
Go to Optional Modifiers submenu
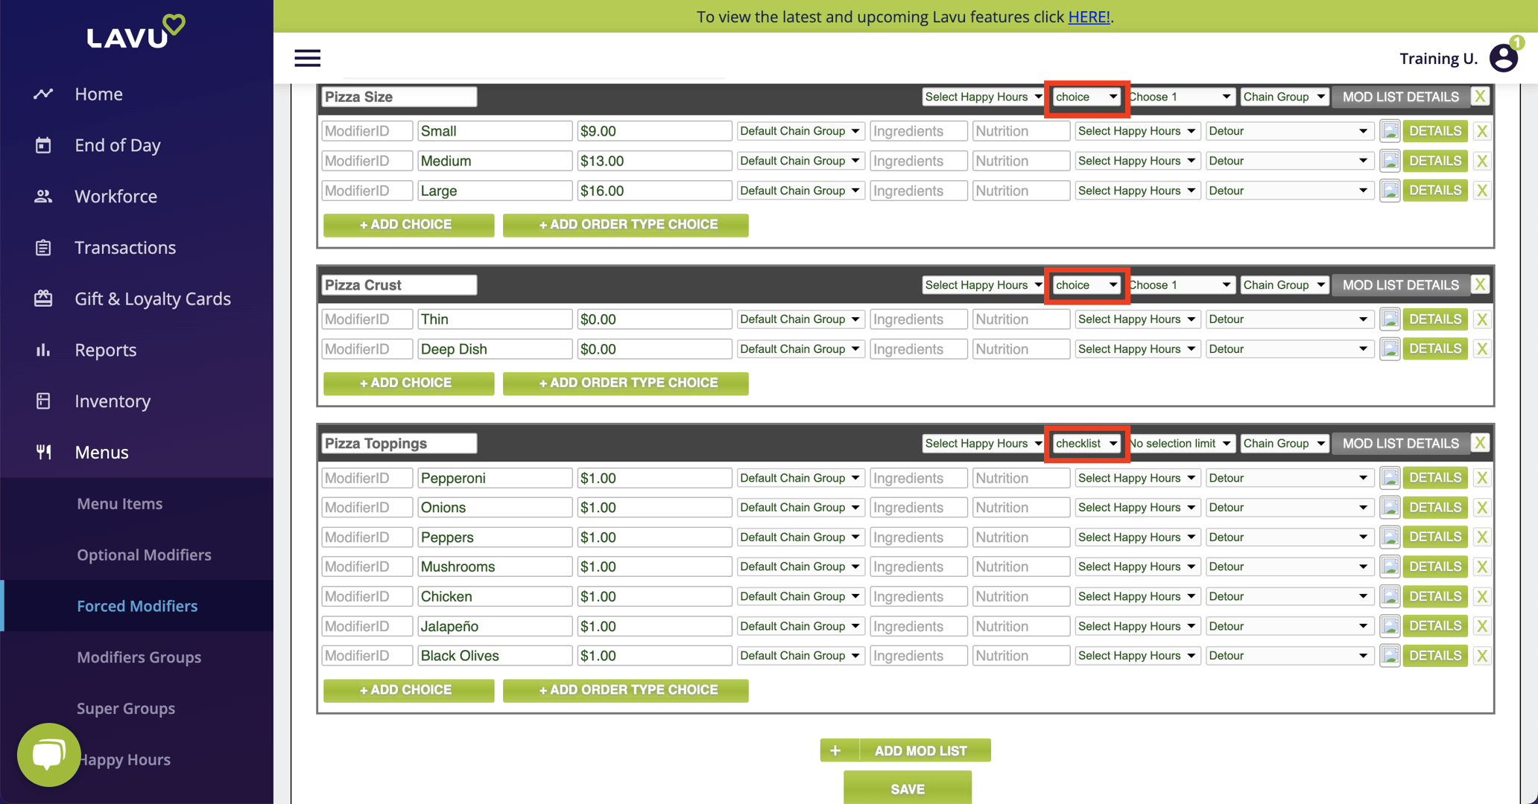(x=144, y=555)
